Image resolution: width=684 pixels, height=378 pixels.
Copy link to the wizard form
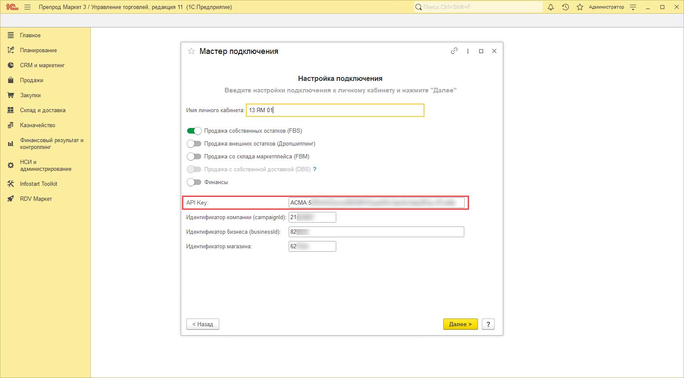coord(454,51)
